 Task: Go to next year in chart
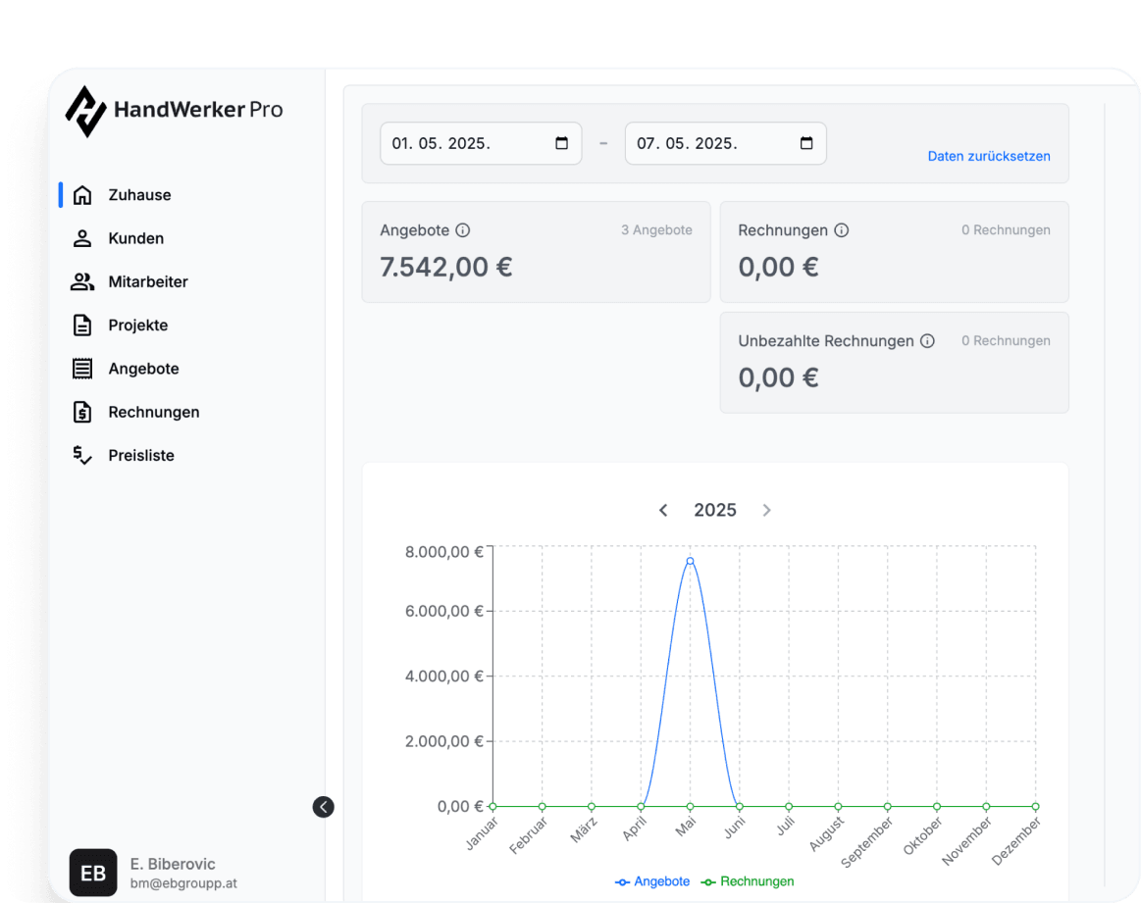[766, 511]
